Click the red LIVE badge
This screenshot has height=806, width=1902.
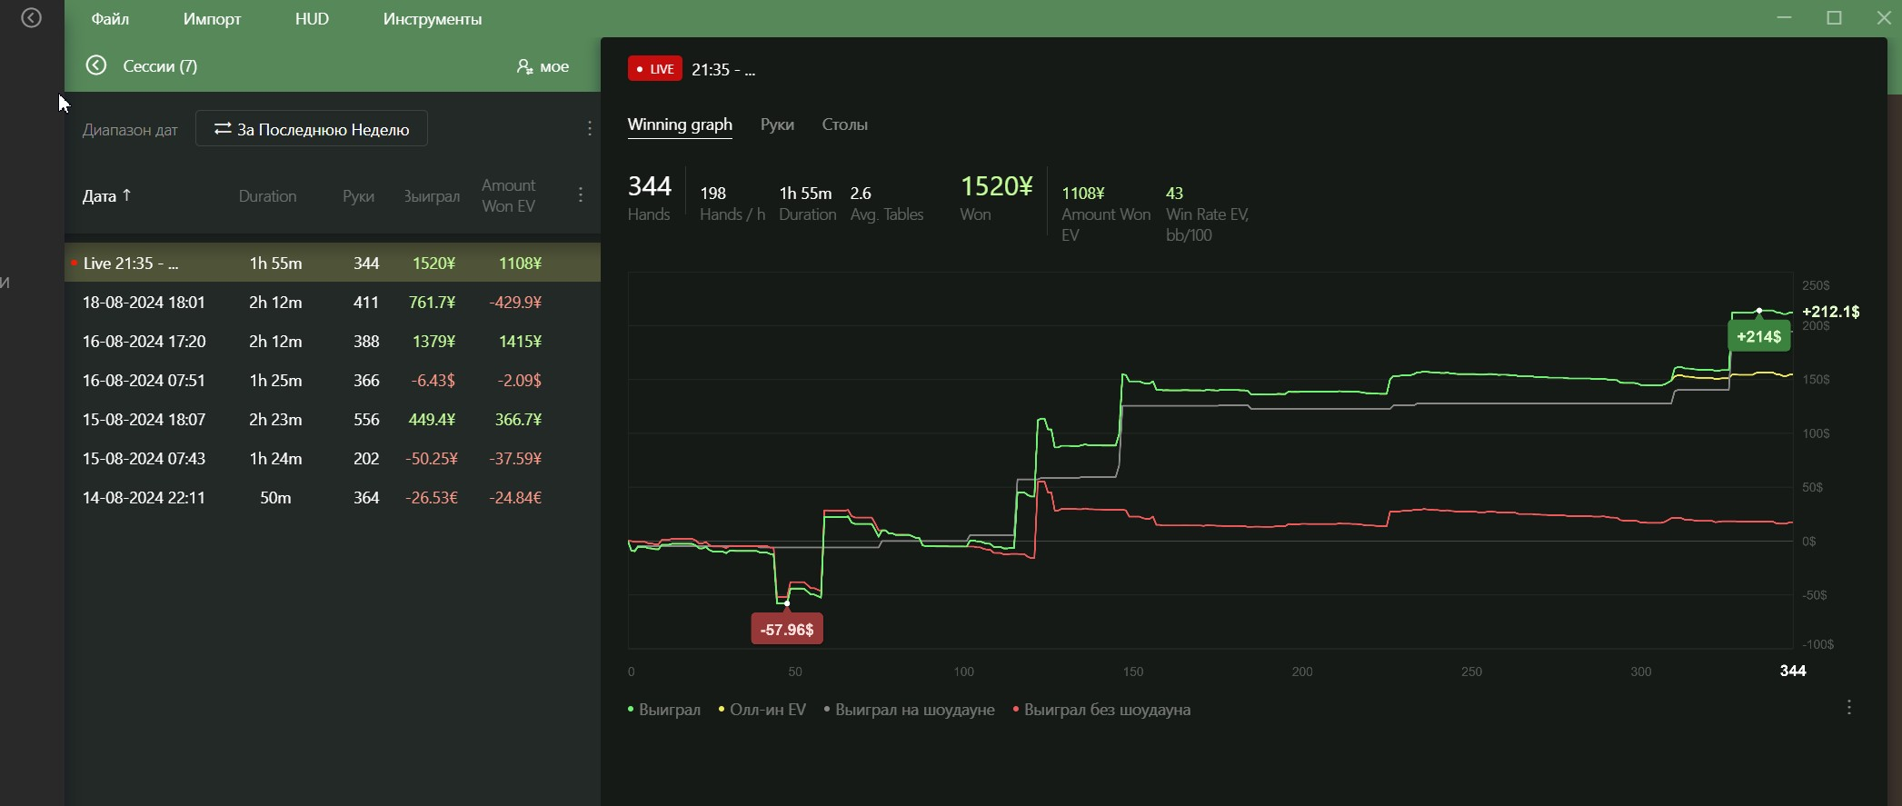654,69
